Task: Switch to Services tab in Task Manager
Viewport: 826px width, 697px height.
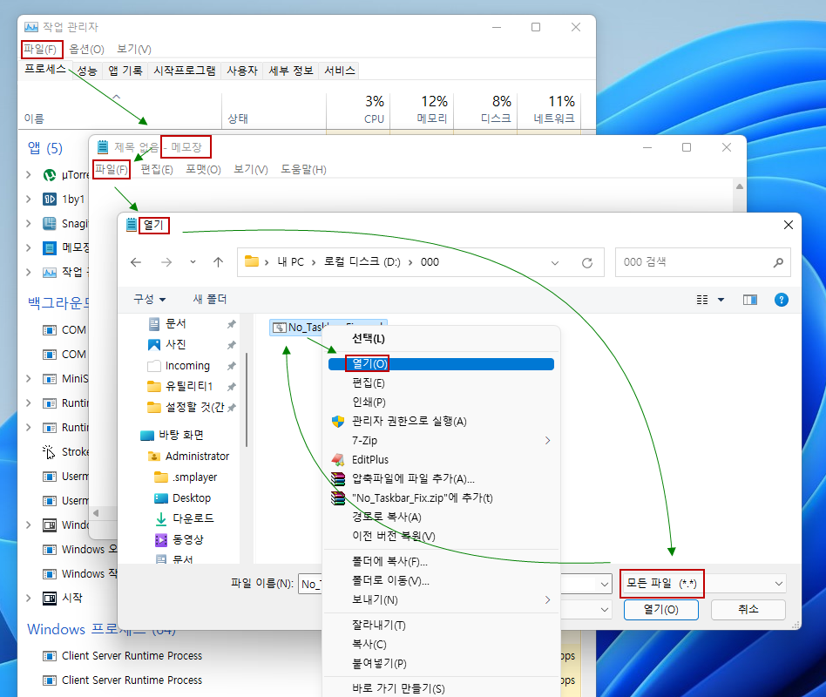Action: (340, 71)
